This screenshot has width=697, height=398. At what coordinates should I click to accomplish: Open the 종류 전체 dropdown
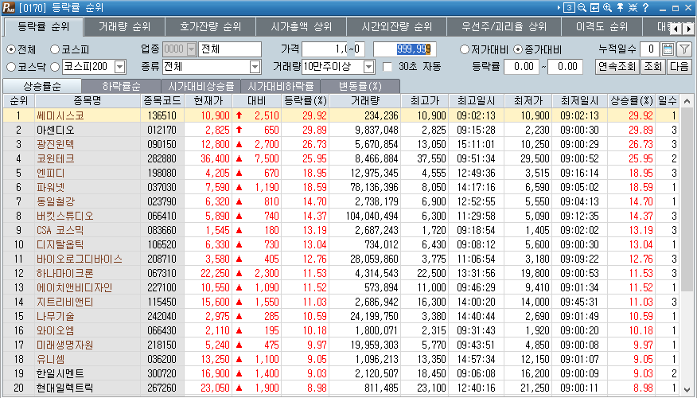[x=255, y=67]
